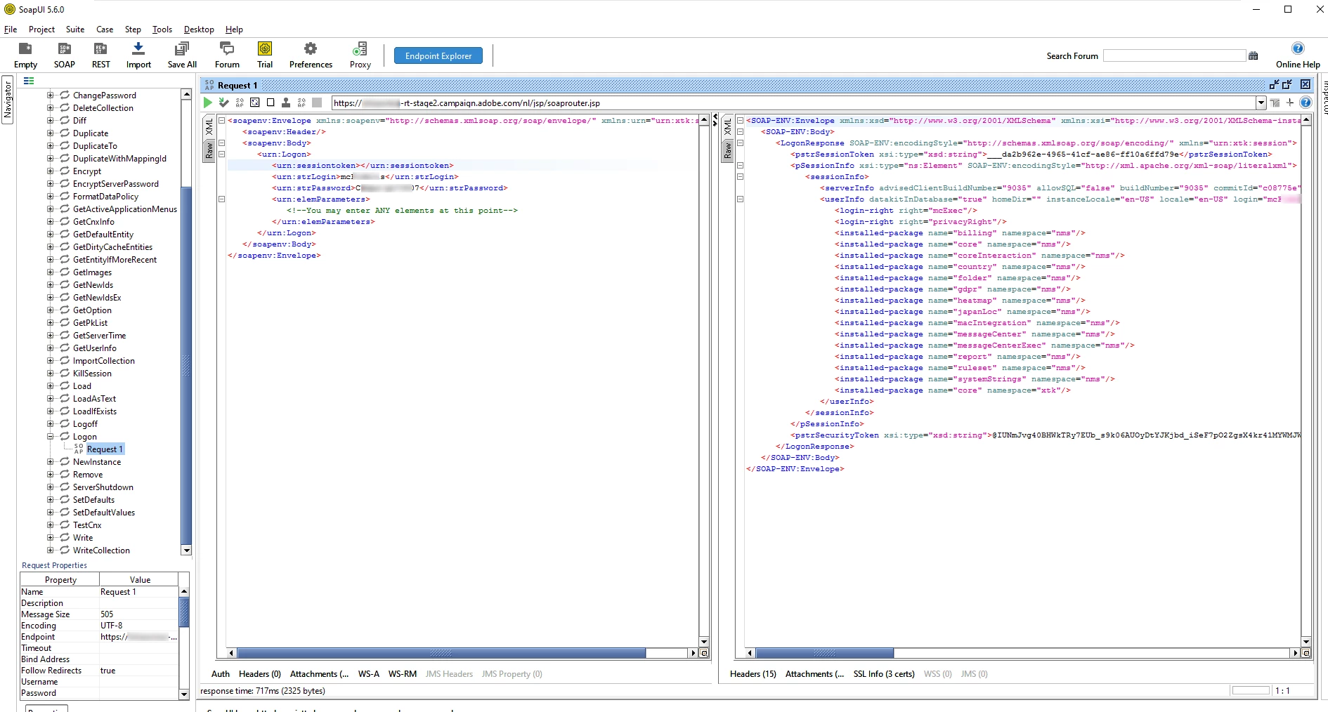Screen dimensions: 1328x712
Task: Click the Request 1 panel maximize icon
Action: 1287,85
